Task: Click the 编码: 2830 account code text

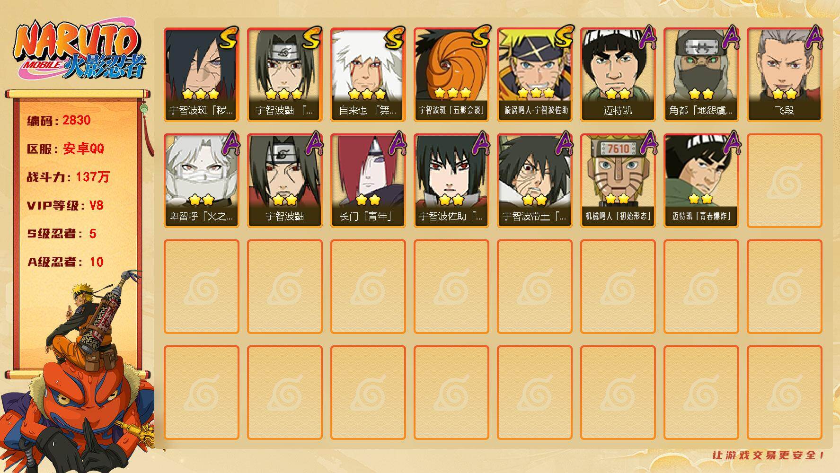Action: coord(59,120)
